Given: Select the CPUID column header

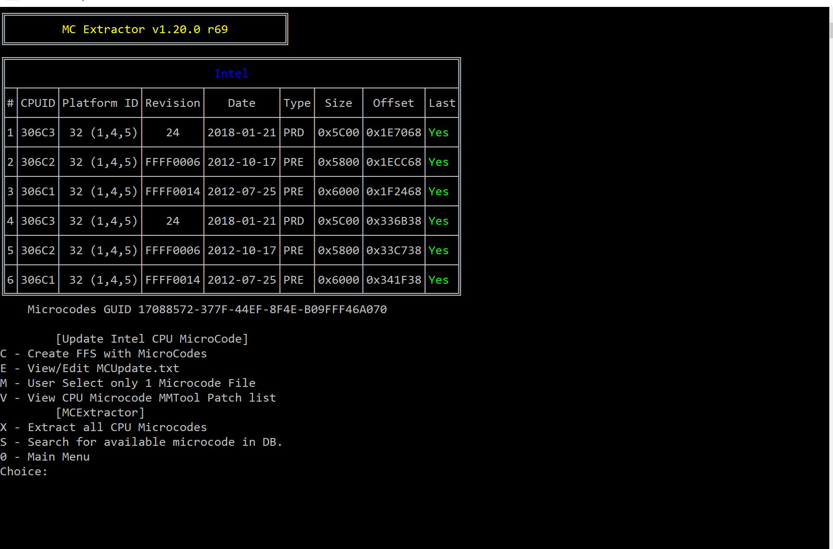Looking at the screenshot, I should [38, 103].
